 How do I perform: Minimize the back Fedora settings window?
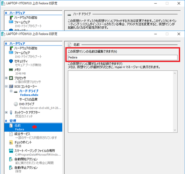pyautogui.click(x=156, y=4)
